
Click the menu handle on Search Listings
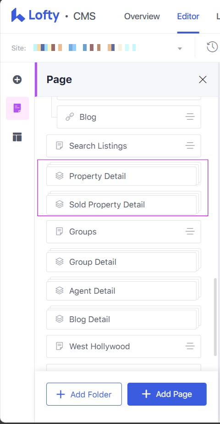[190, 146]
